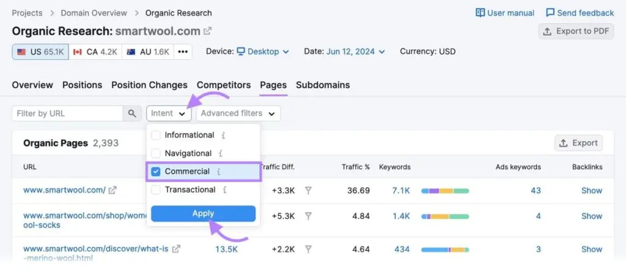Screen dimensions: 626x272
Task: Check the Informational intent checkbox
Action: pyautogui.click(x=156, y=135)
